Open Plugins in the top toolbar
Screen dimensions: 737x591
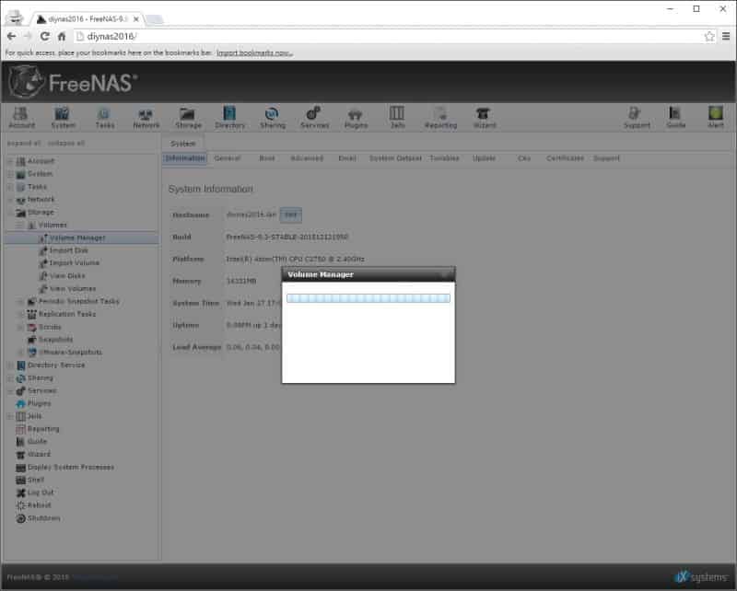[356, 116]
